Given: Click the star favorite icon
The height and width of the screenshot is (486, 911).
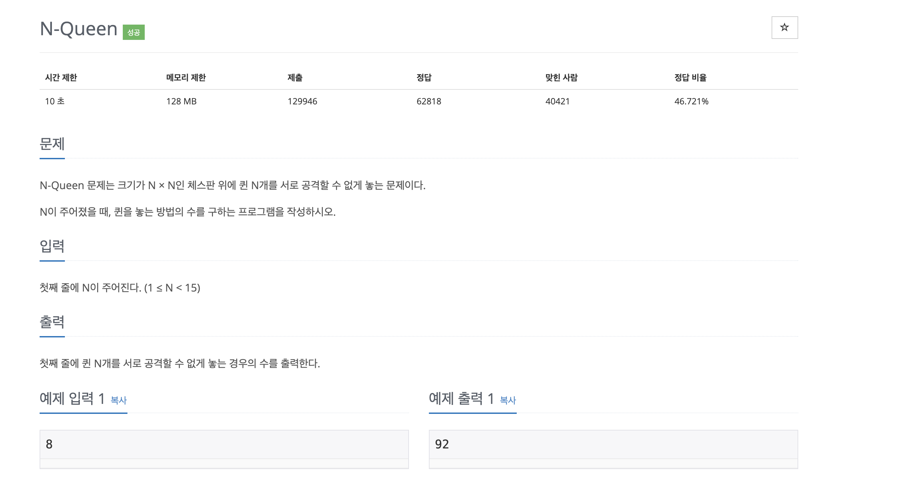Looking at the screenshot, I should [784, 28].
